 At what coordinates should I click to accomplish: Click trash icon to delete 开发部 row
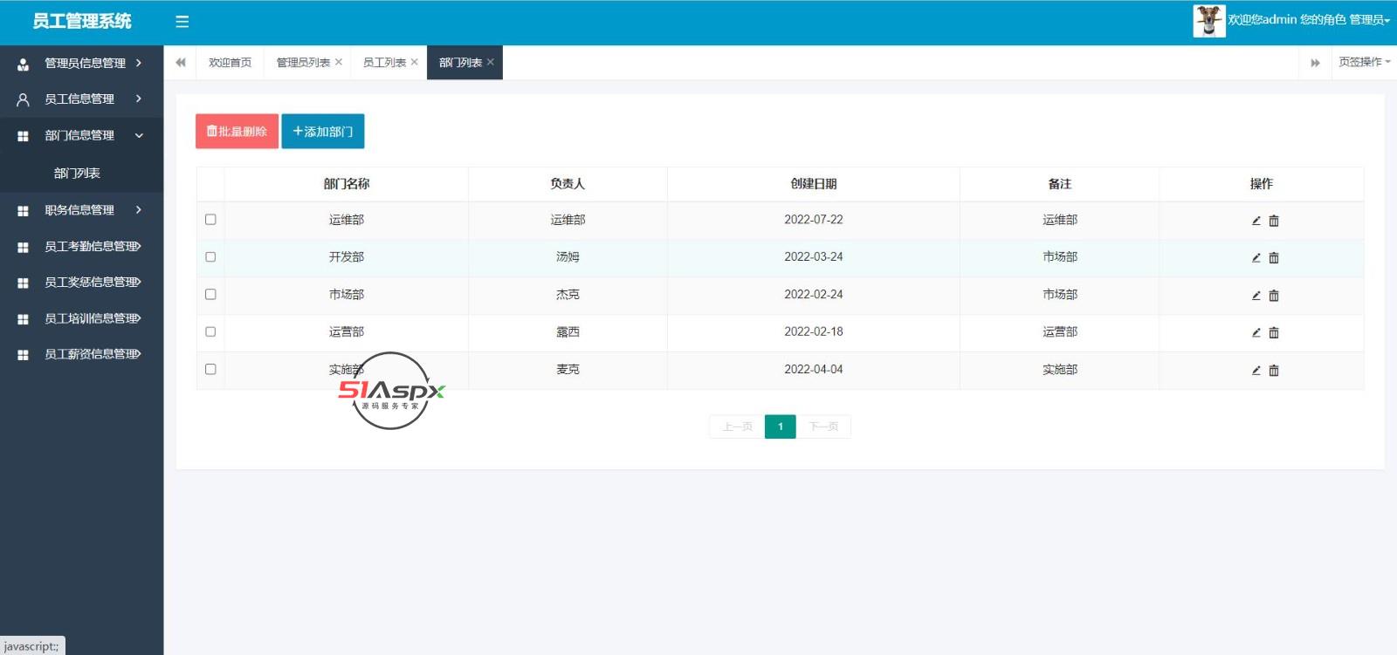pyautogui.click(x=1274, y=258)
